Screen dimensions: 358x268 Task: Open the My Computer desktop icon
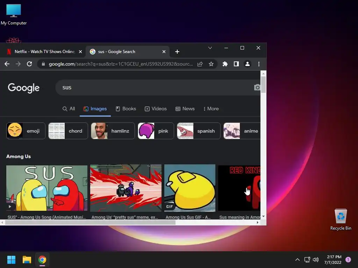[x=14, y=15]
